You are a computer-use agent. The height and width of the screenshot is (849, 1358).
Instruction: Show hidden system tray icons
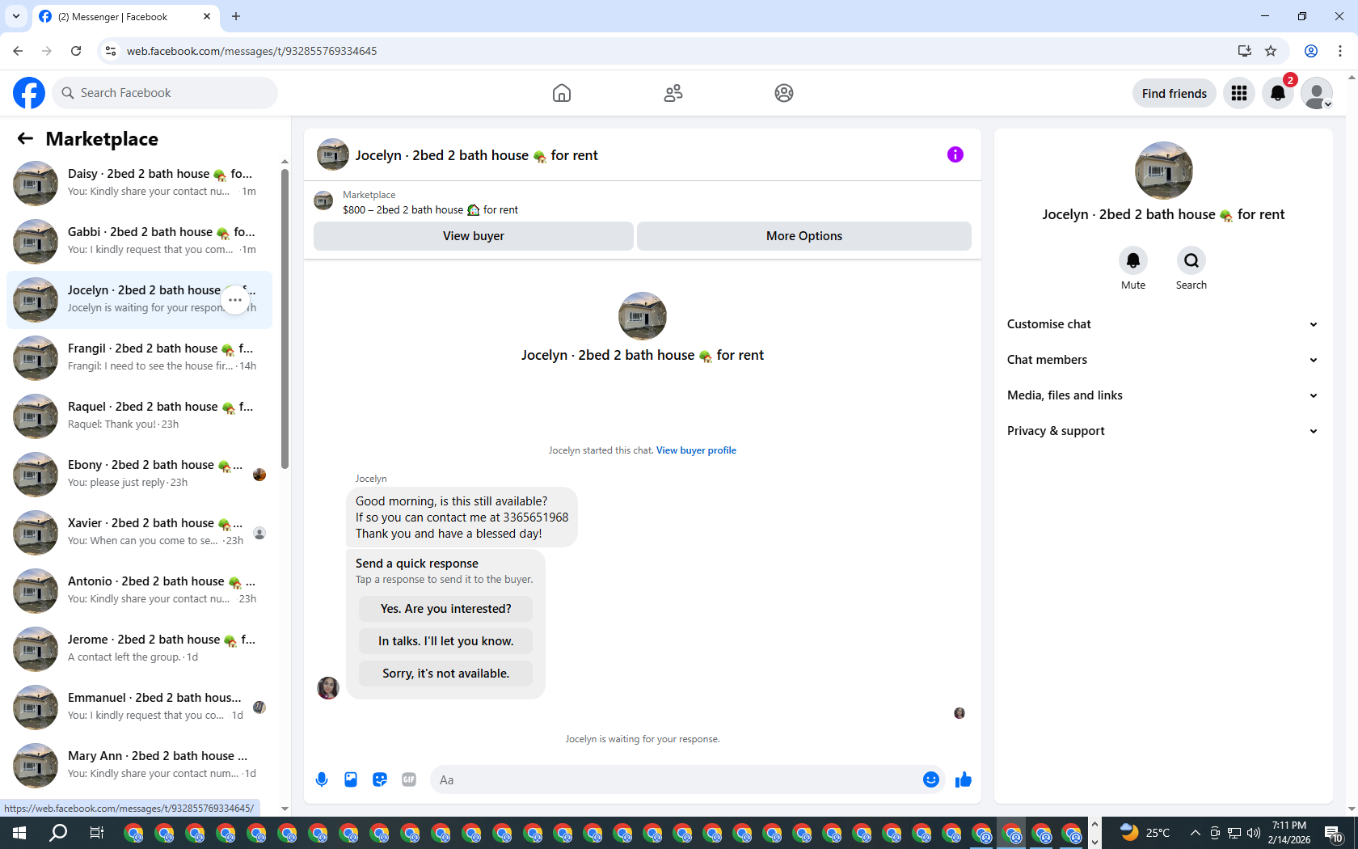(x=1195, y=833)
